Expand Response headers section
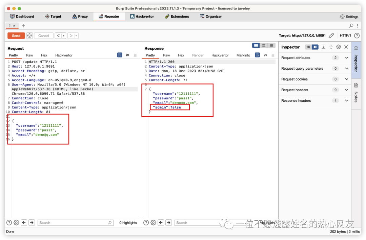366x240 pixels. click(315, 100)
